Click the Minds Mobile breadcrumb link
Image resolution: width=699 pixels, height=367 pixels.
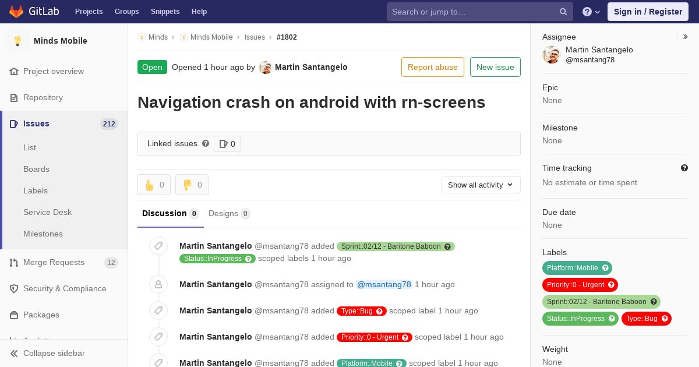click(x=211, y=37)
